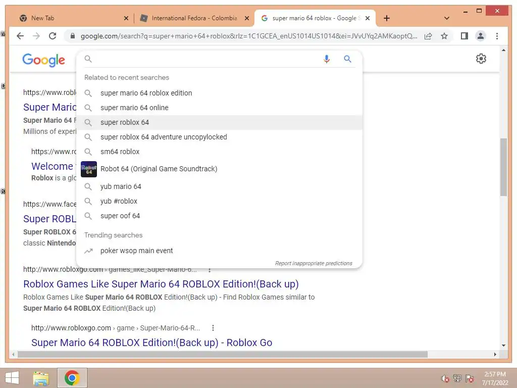Click the Chrome taskbar icon

pos(72,378)
